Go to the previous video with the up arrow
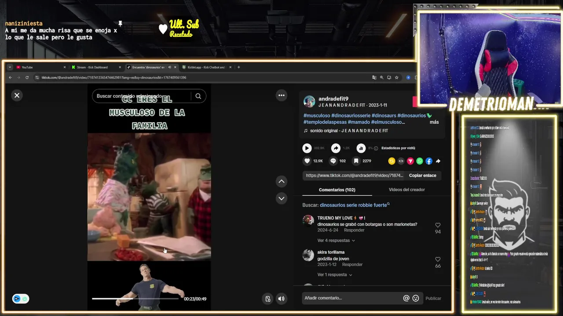Viewport: 563px width, 316px height. pos(281,181)
